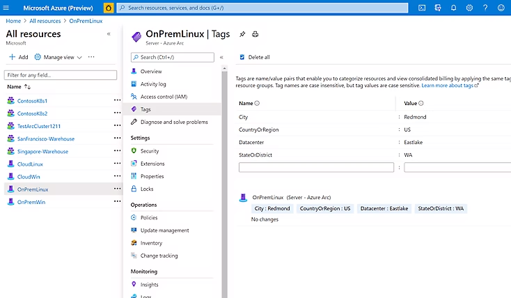Open the CloudWin resource

coord(29,177)
